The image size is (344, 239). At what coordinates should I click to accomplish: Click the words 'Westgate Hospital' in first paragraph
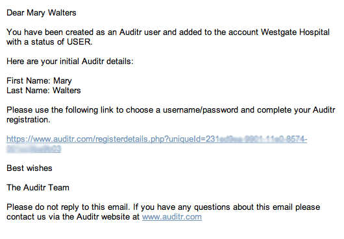[x=295, y=32]
